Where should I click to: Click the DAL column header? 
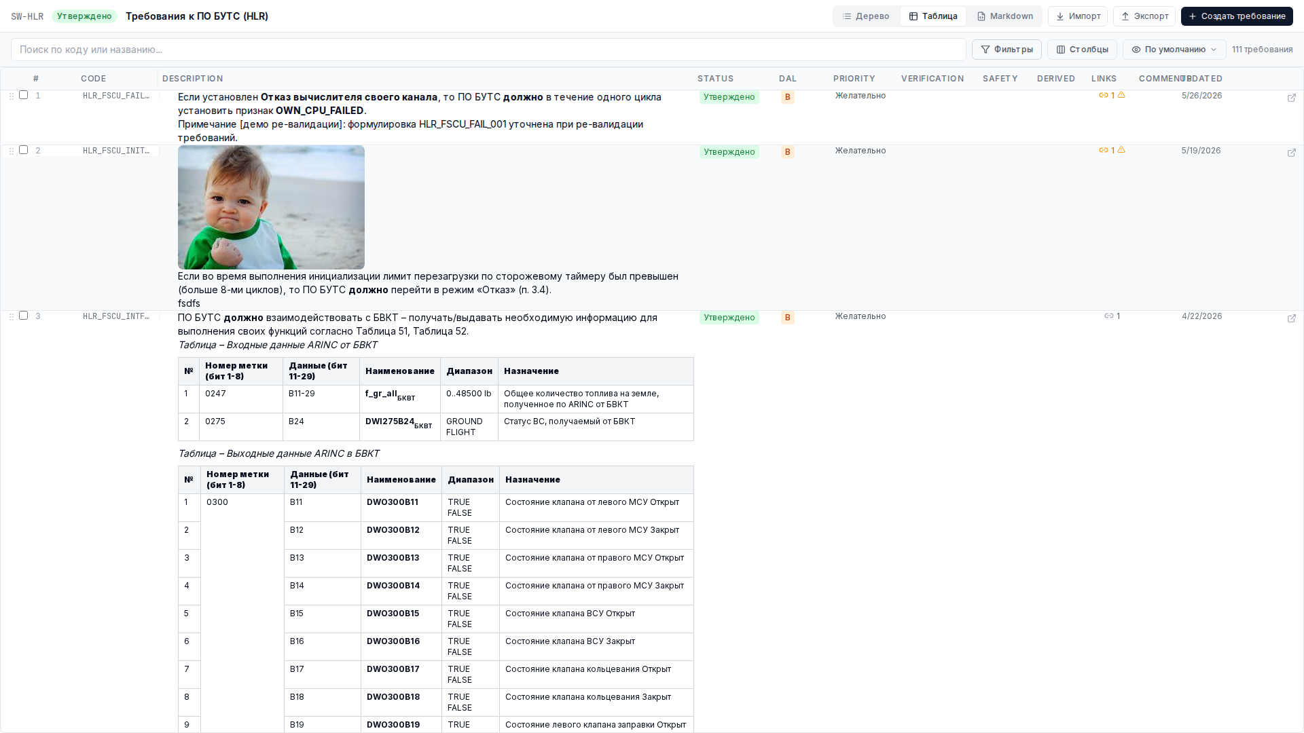pyautogui.click(x=788, y=79)
